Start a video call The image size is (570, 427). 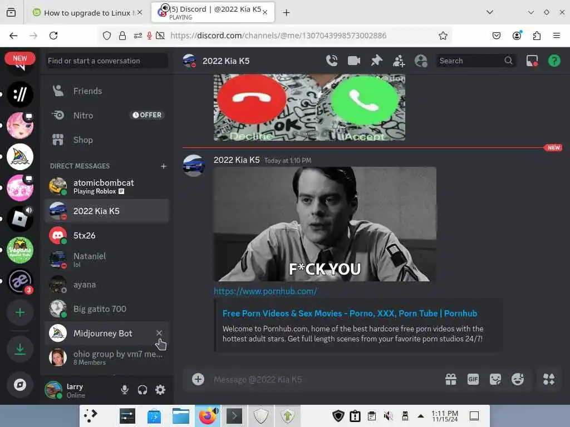pos(353,61)
